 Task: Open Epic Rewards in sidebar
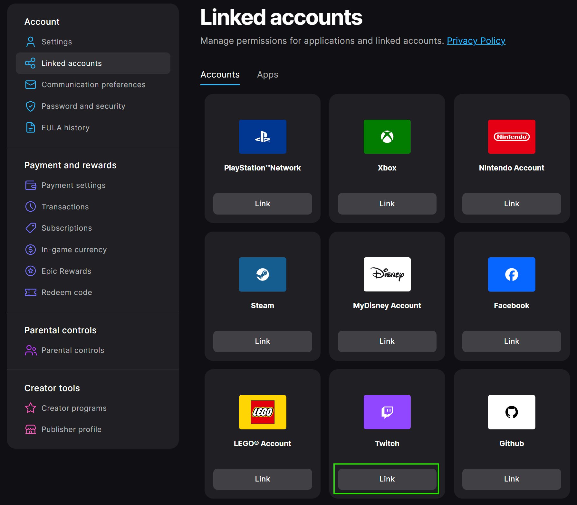tap(66, 271)
